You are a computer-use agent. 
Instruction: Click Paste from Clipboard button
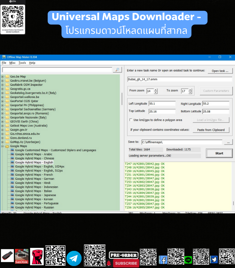tap(211, 130)
